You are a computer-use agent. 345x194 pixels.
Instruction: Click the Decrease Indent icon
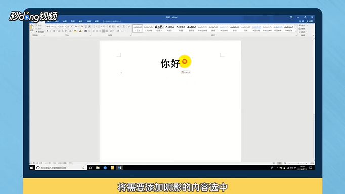tap(110, 26)
